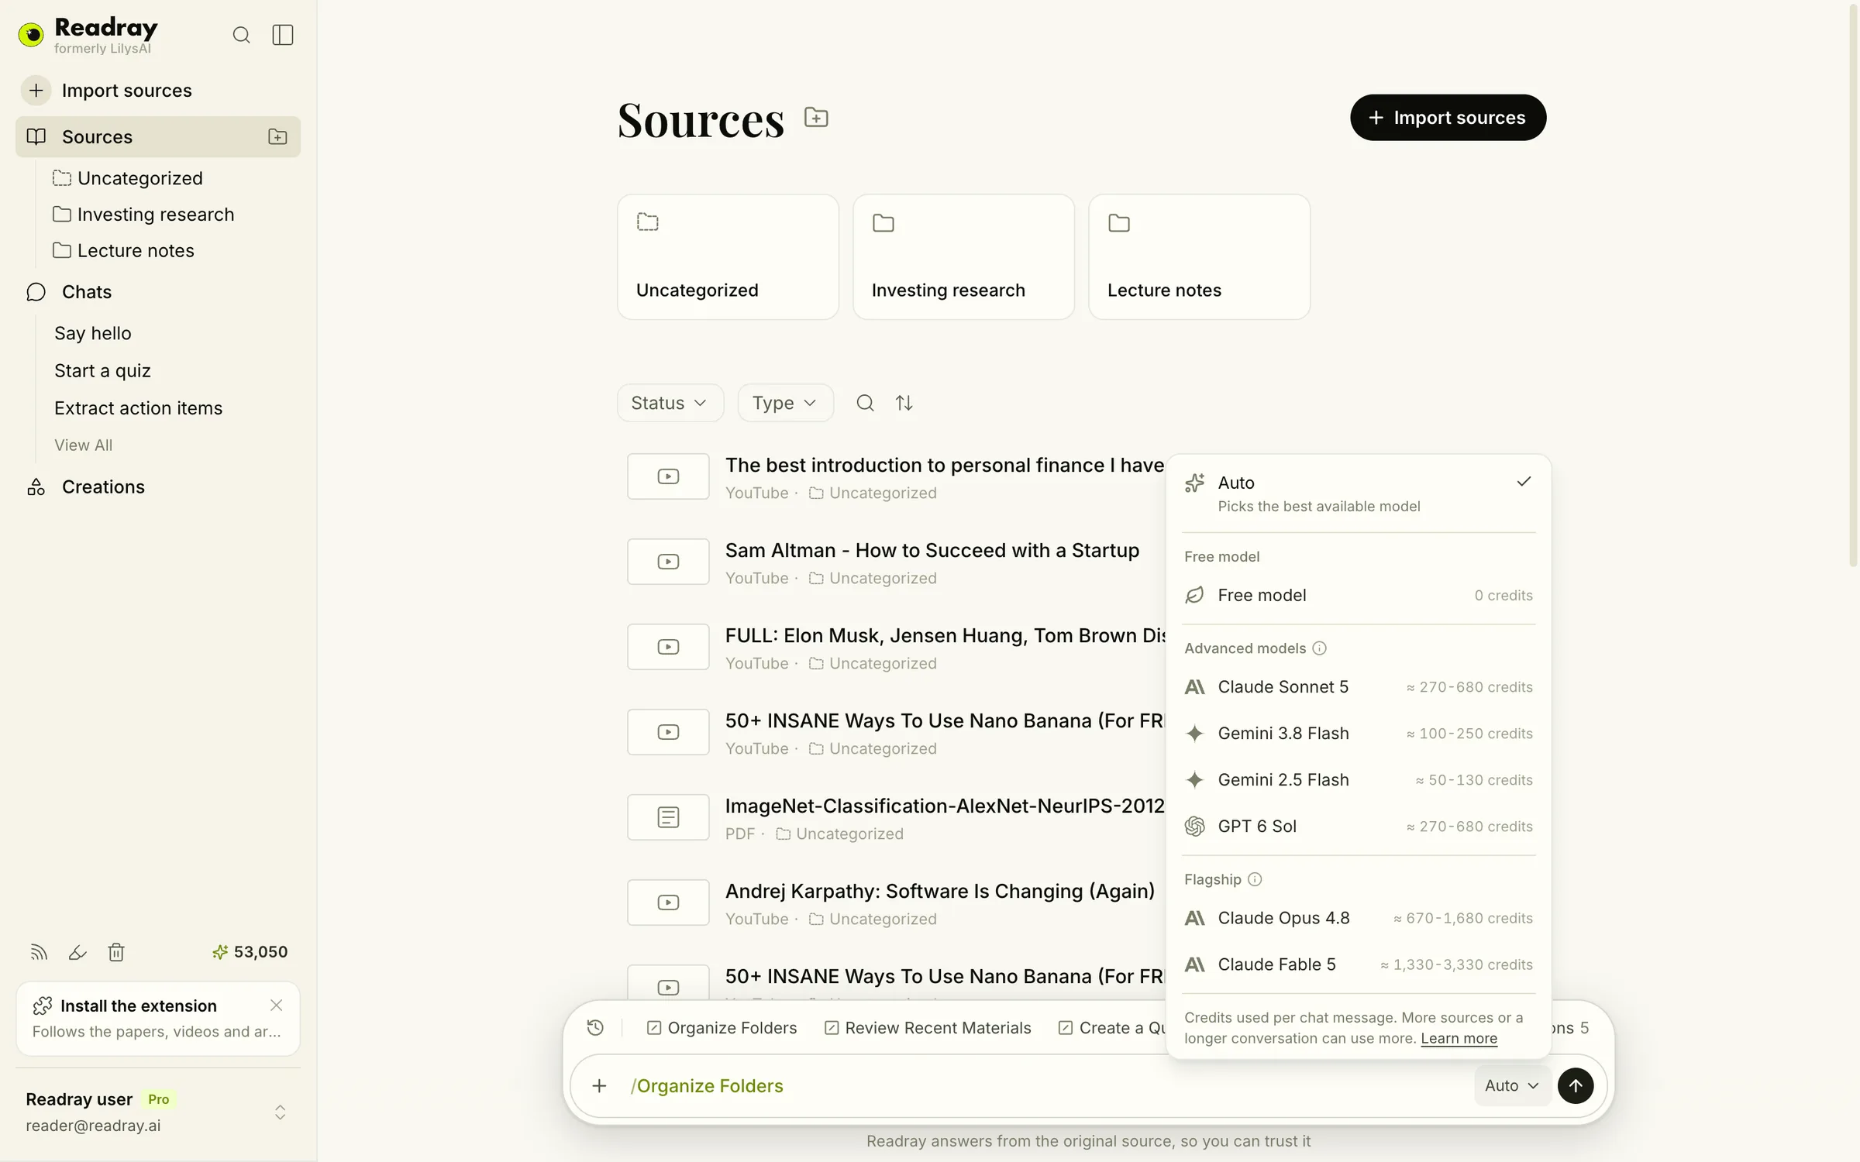This screenshot has width=1860, height=1162.
Task: Open the trash bin icon in sidebar
Action: click(x=116, y=952)
